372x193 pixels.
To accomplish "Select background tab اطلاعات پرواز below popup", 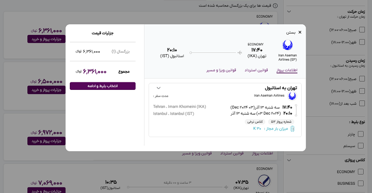I will tap(262, 153).
